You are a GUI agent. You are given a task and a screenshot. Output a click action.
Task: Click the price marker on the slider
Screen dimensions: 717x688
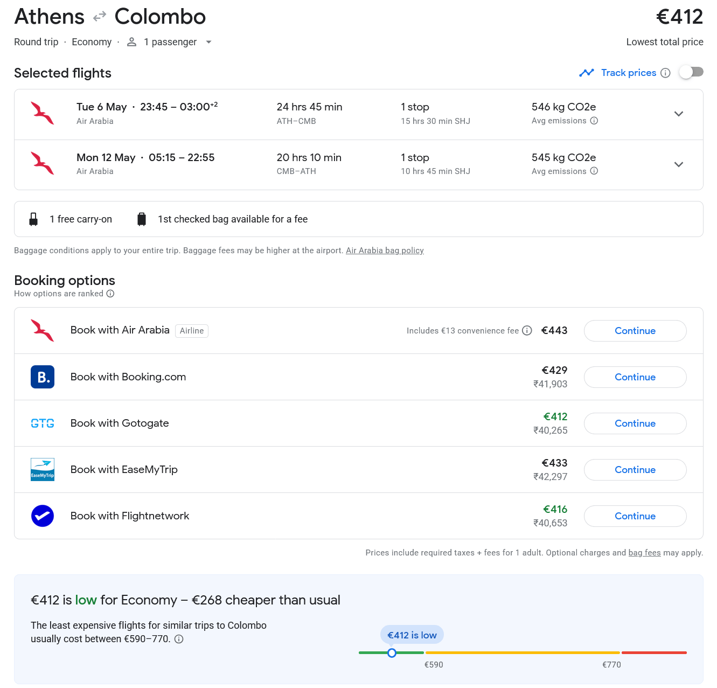[392, 653]
